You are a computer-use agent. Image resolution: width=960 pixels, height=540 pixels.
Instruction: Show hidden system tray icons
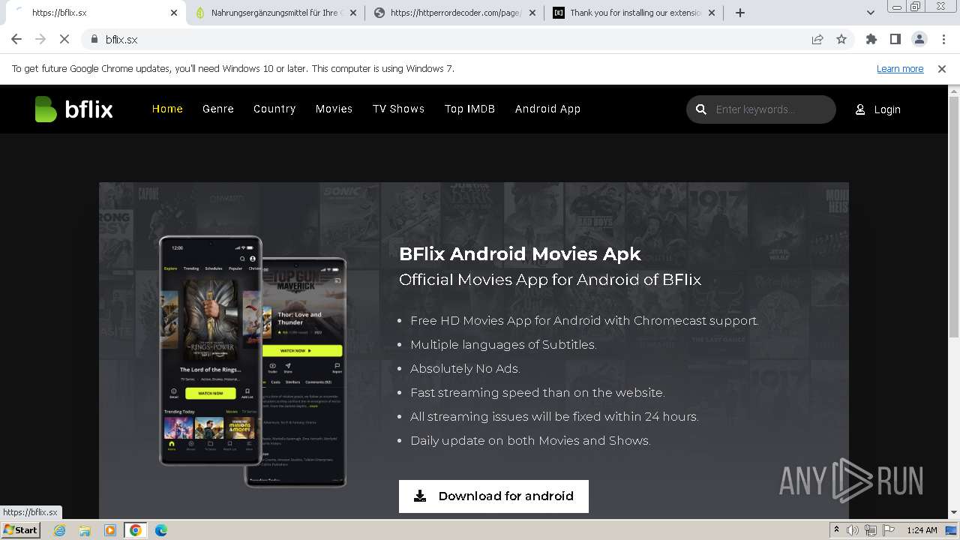[837, 530]
